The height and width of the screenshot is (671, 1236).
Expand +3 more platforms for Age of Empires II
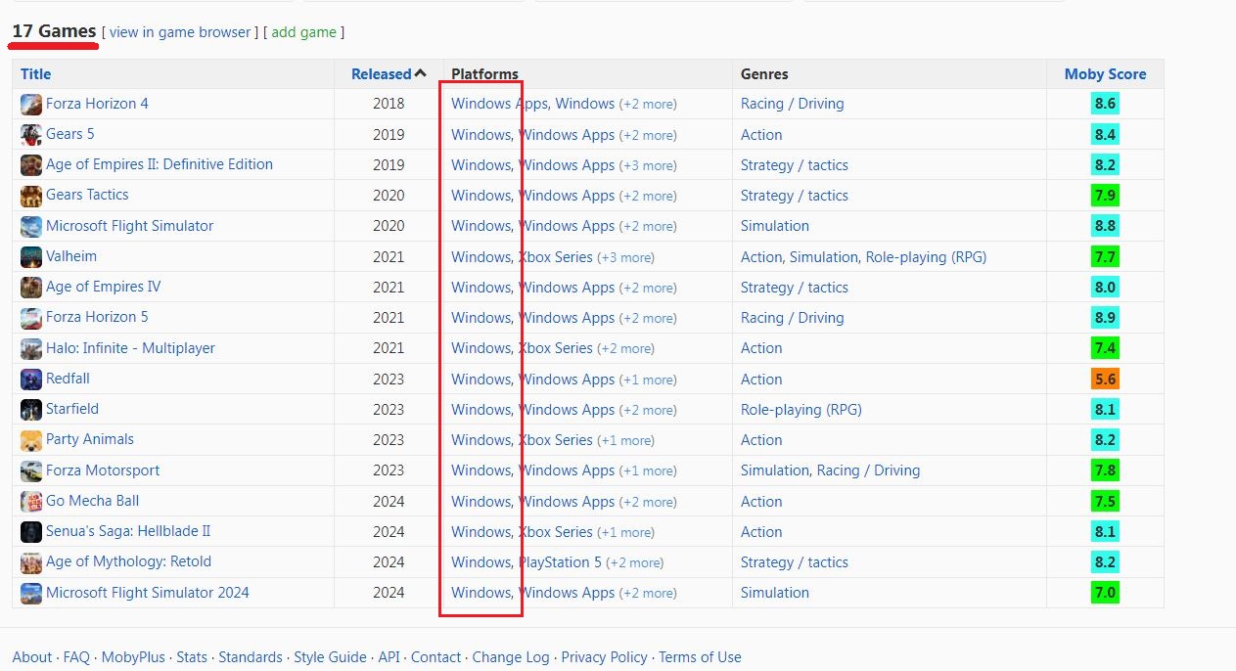648,166
